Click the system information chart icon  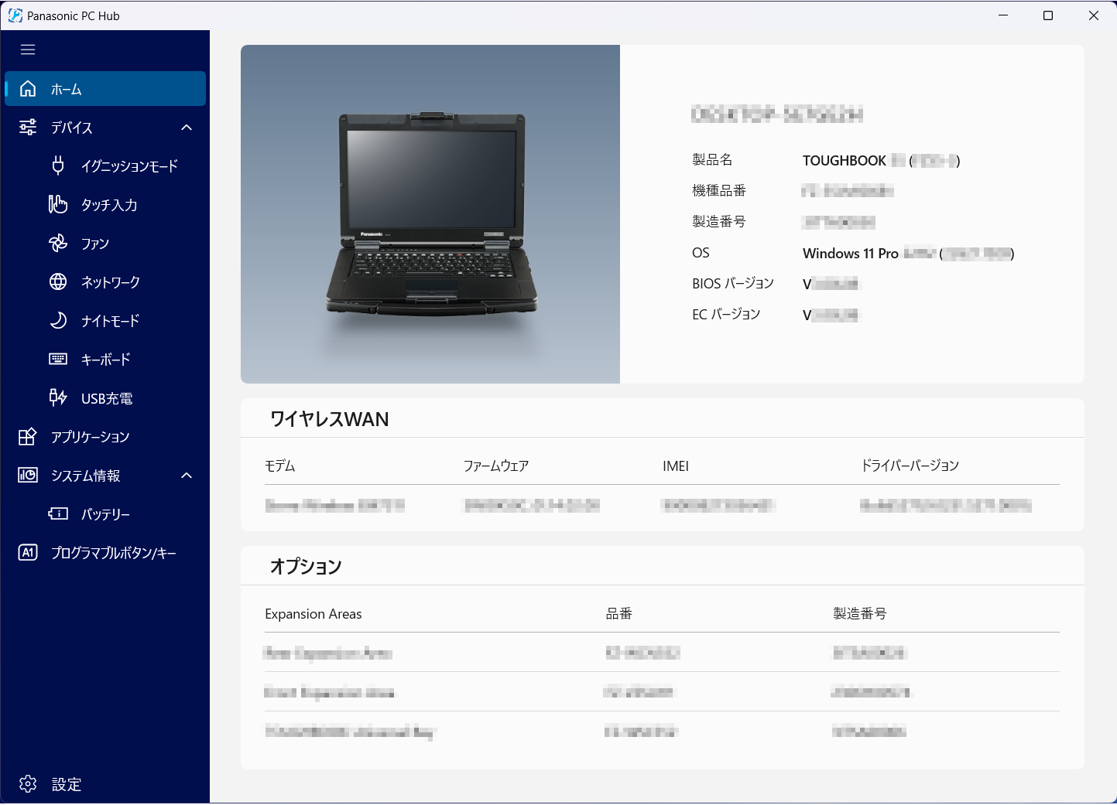[x=28, y=476]
